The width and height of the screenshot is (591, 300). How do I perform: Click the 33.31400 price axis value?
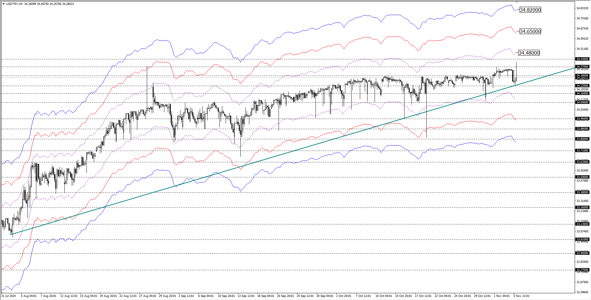click(582, 201)
